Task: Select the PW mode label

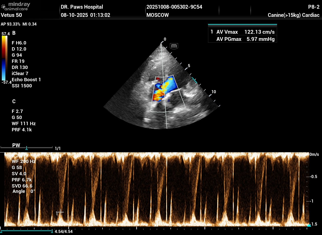Action: click(x=16, y=145)
